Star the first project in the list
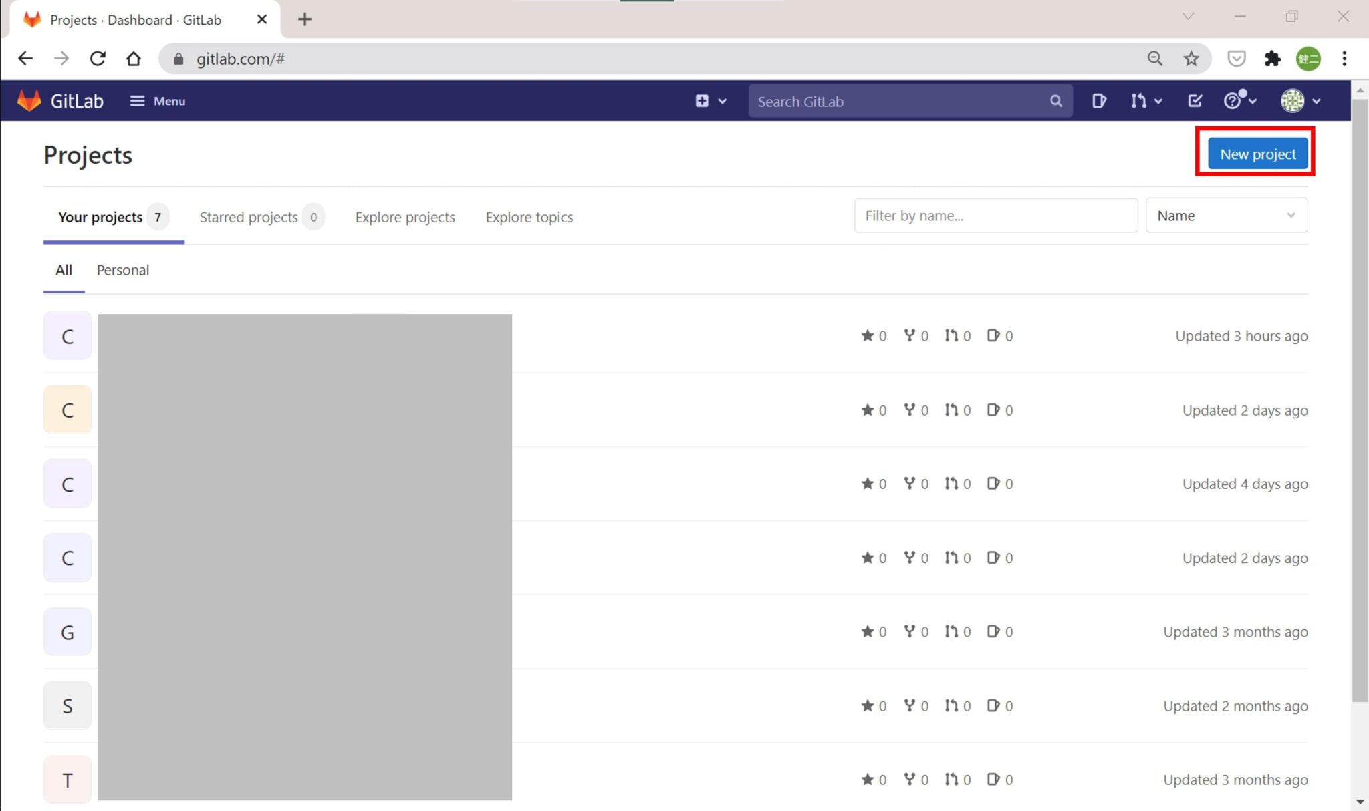The height and width of the screenshot is (811, 1369). click(x=867, y=335)
